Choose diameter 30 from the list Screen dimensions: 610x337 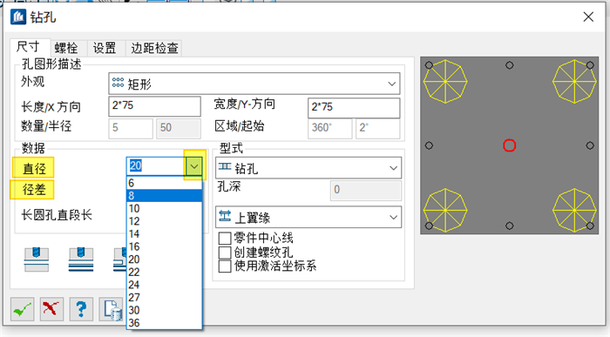tap(164, 310)
